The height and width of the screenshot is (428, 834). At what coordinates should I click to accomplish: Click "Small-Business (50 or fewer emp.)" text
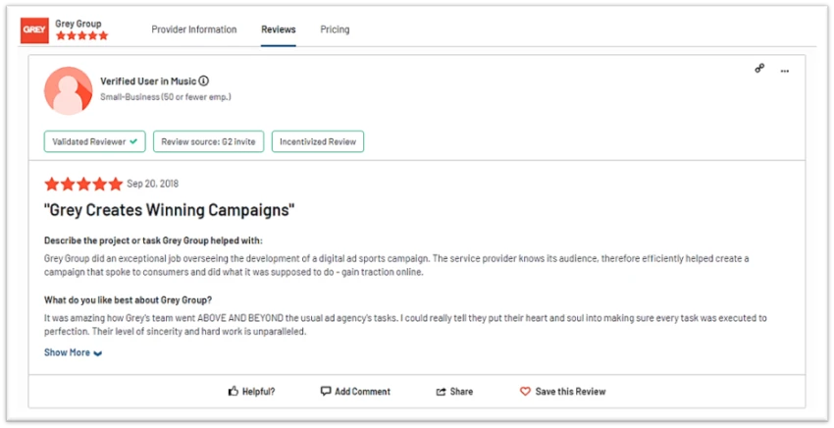pos(166,97)
